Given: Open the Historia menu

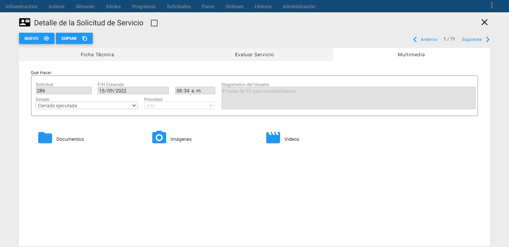Looking at the screenshot, I should coord(263,6).
